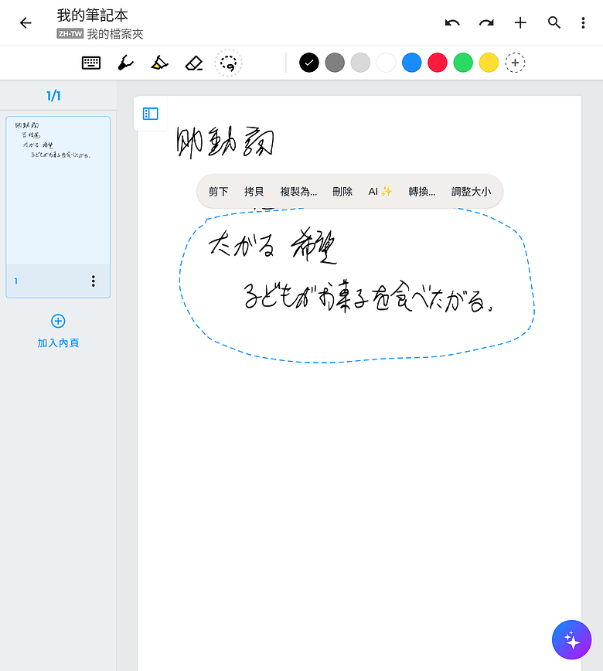Toggle the lasso selection tool
This screenshot has height=671, width=603.
(x=228, y=63)
